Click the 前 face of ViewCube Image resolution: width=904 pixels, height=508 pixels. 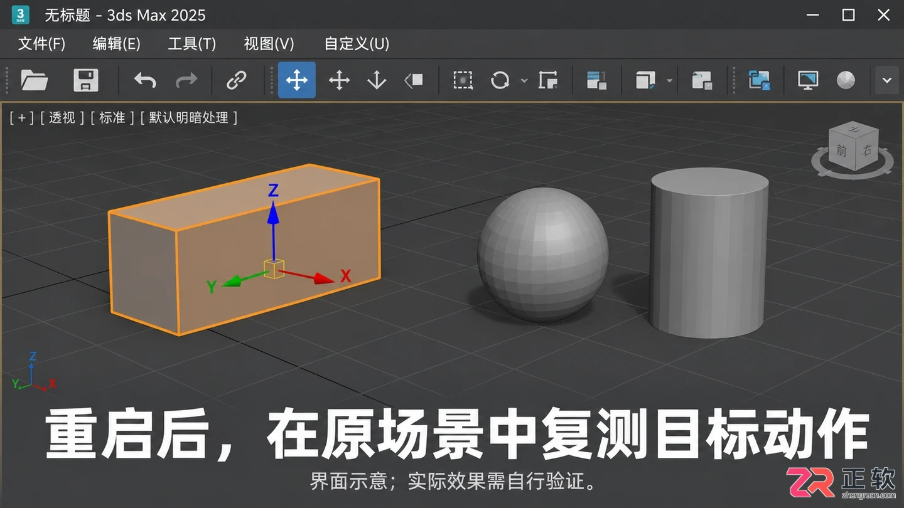click(x=841, y=151)
